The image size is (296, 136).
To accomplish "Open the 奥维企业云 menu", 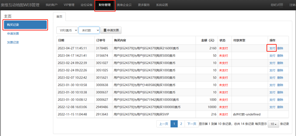I will (x=124, y=5).
